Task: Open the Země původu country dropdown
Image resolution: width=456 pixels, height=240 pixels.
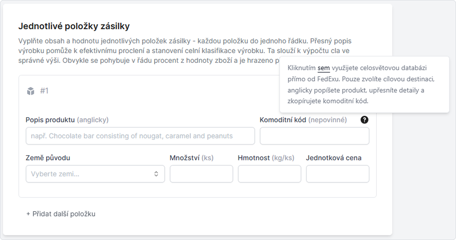Action: pos(95,174)
